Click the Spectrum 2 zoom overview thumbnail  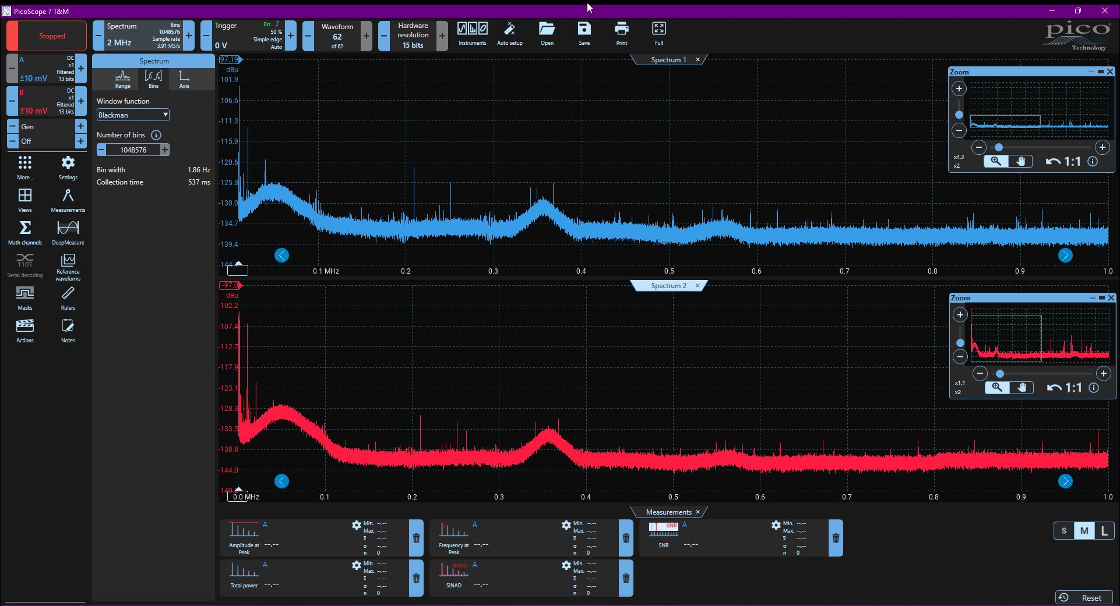pyautogui.click(x=1040, y=335)
